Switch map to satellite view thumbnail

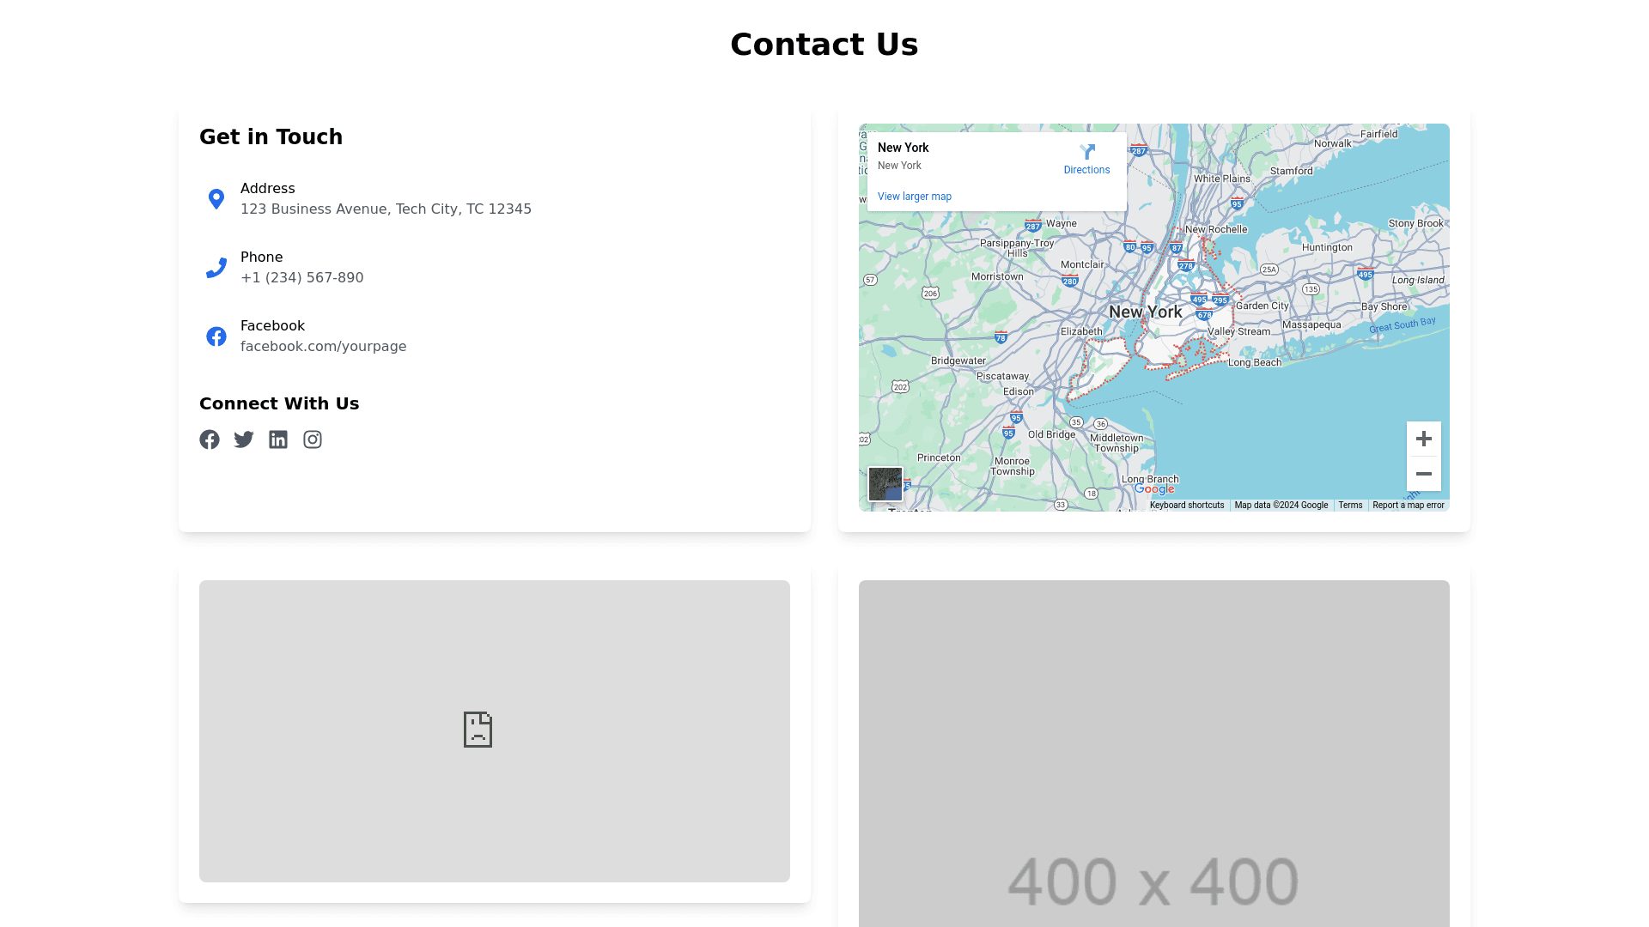click(x=885, y=484)
